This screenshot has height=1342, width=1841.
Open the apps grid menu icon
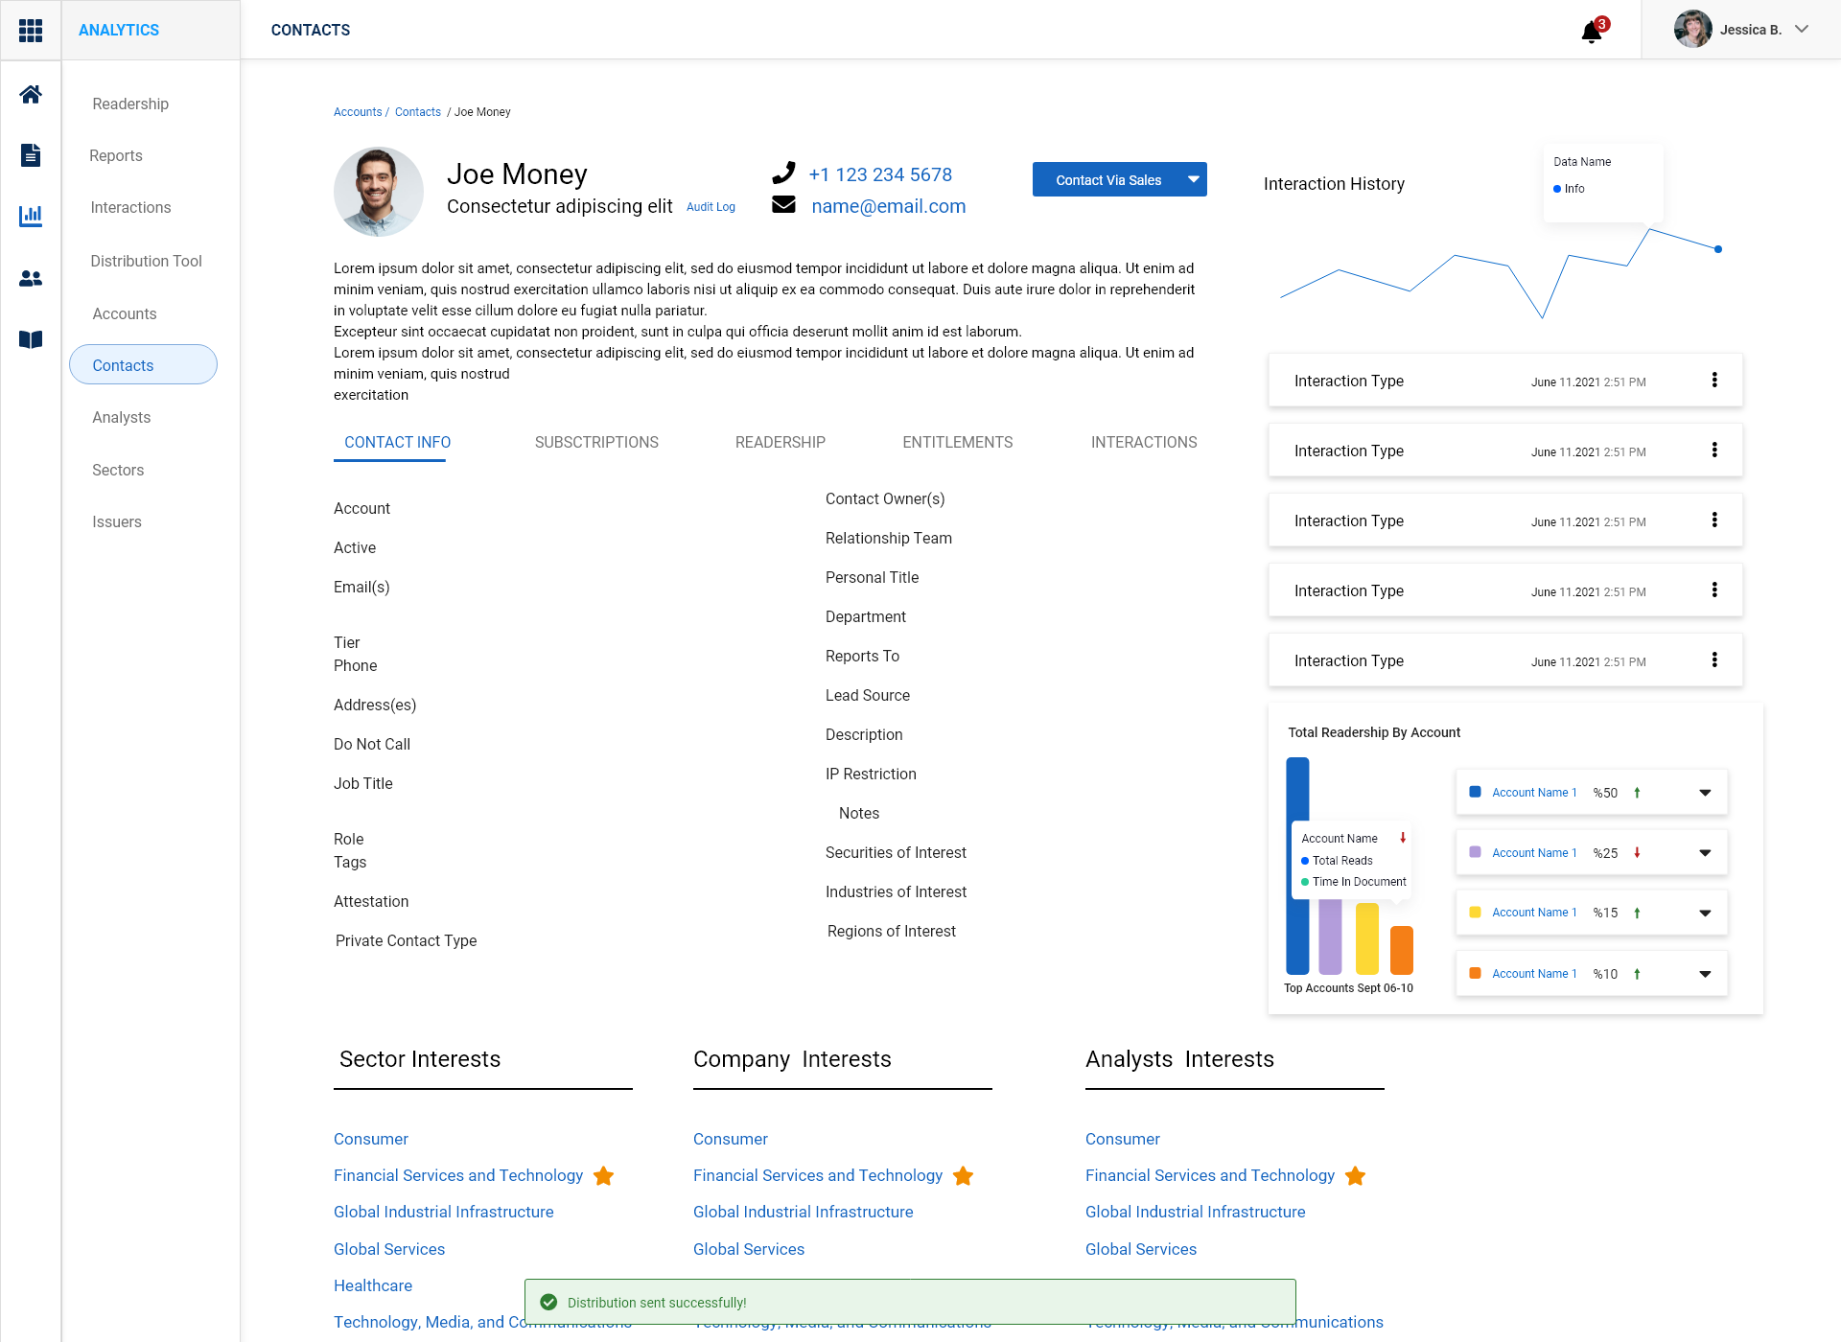click(31, 31)
